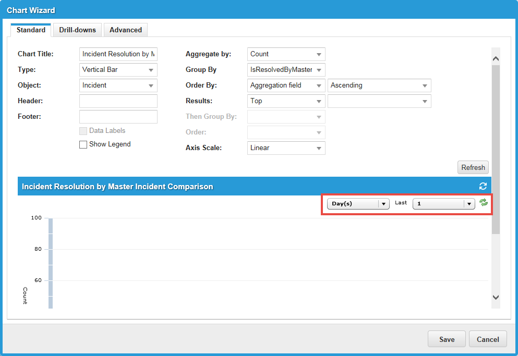Click the white refresh icon in chart header
Screen dimensions: 518x356
483,187
